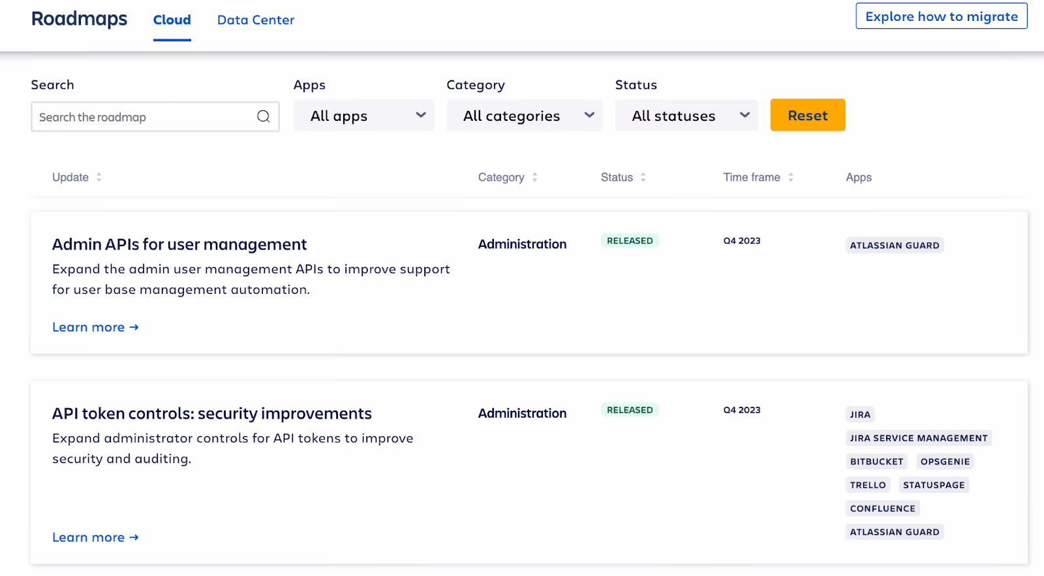Click Atlassian Guard tag on API token row
Image resolution: width=1044 pixels, height=576 pixels.
pyautogui.click(x=895, y=532)
